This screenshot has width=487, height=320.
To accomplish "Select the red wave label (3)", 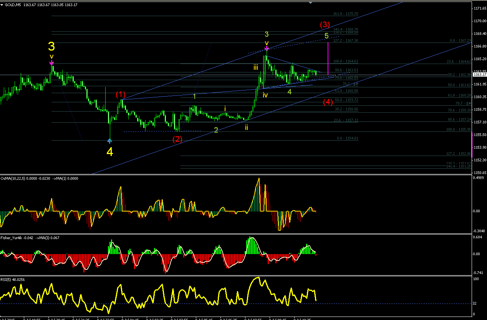I will point(325,25).
